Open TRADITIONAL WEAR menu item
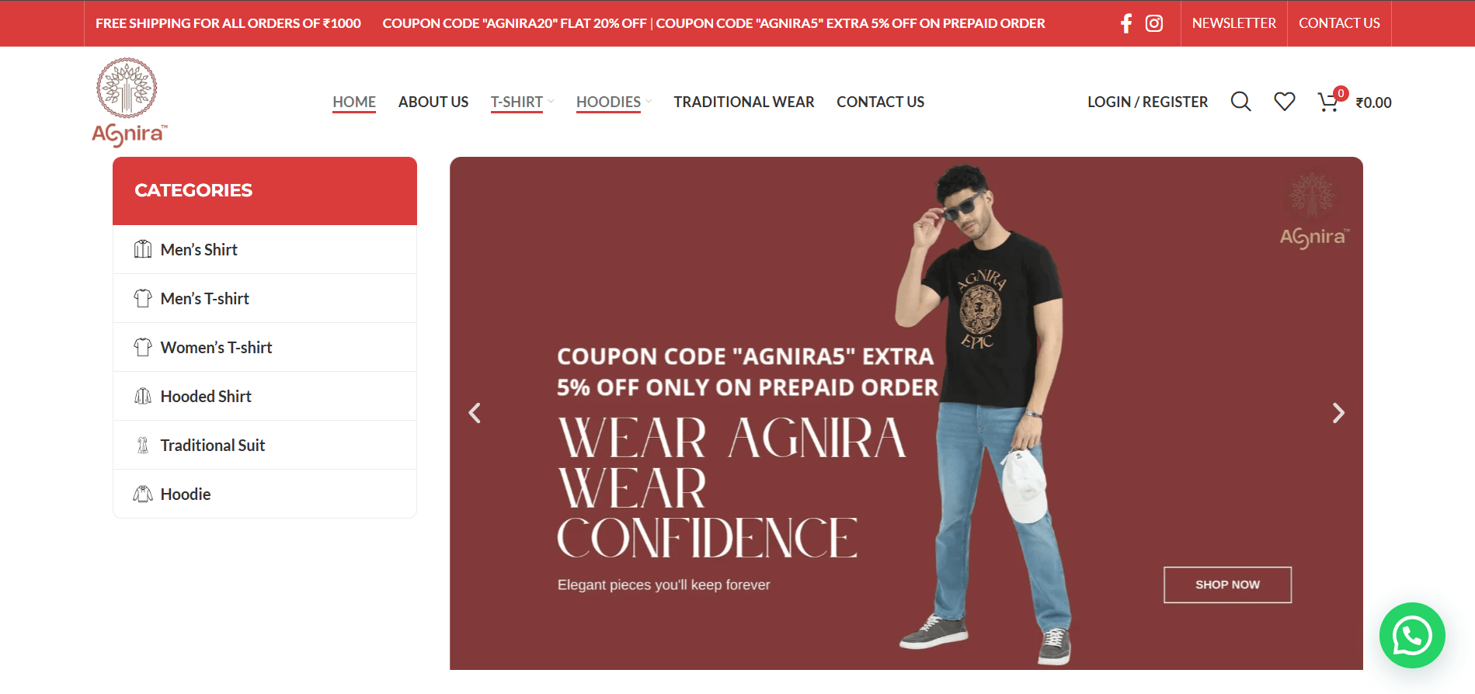This screenshot has width=1475, height=694. [x=744, y=102]
